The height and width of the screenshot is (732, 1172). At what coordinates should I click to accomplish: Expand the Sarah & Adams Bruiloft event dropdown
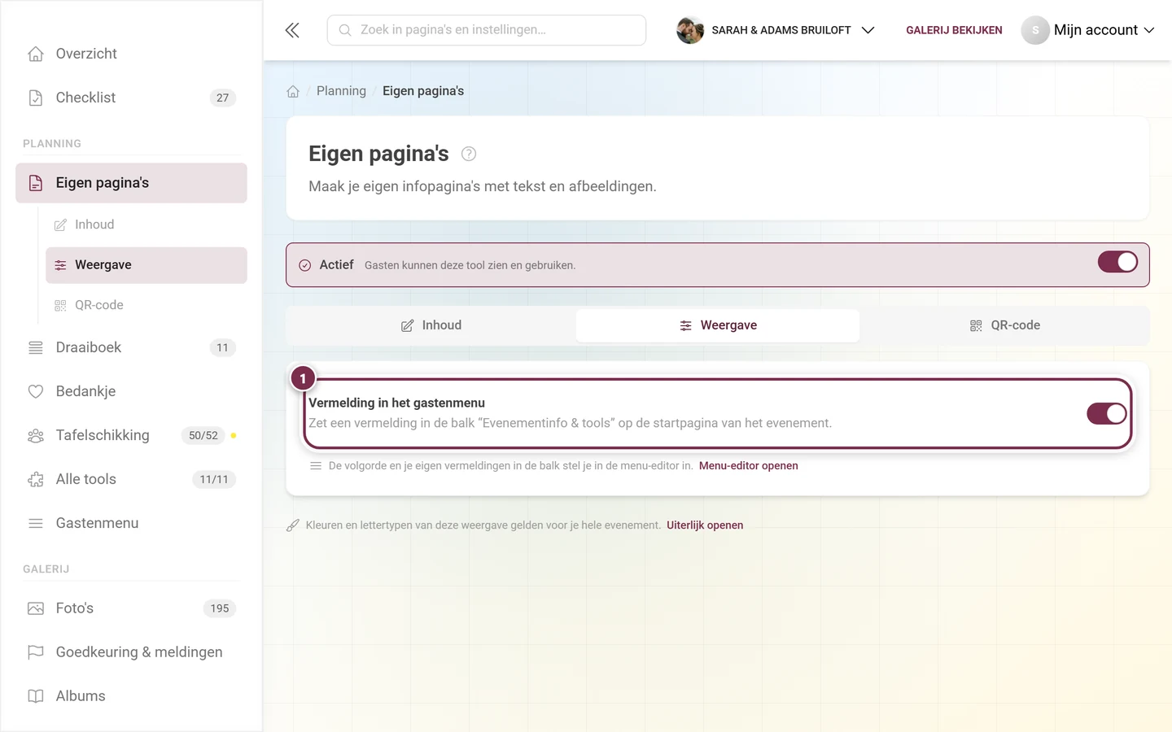coord(776,30)
